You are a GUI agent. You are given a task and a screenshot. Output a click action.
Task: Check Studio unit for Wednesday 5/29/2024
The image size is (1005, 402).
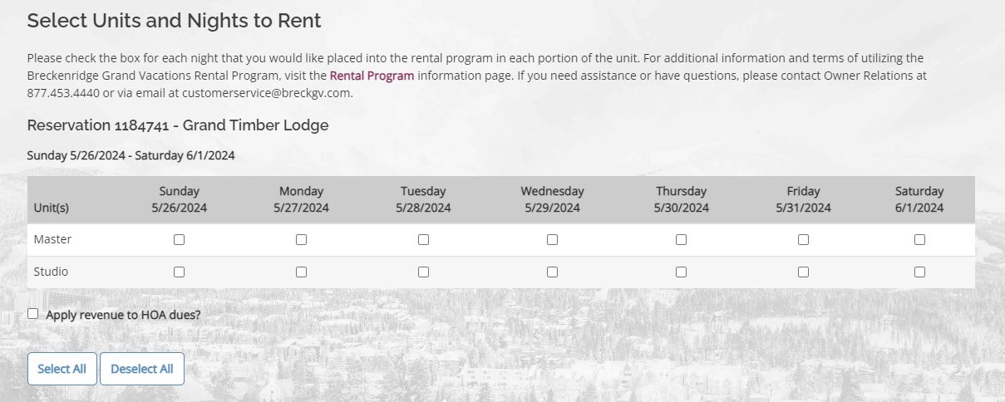coord(552,272)
